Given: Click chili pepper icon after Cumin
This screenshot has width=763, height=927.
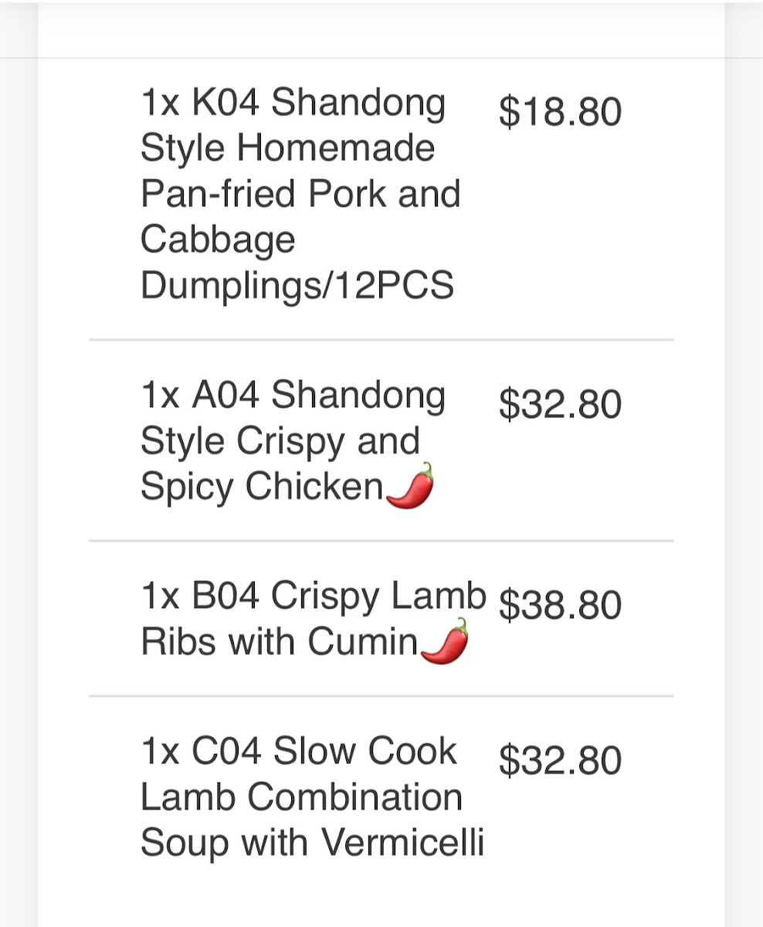Looking at the screenshot, I should point(444,640).
